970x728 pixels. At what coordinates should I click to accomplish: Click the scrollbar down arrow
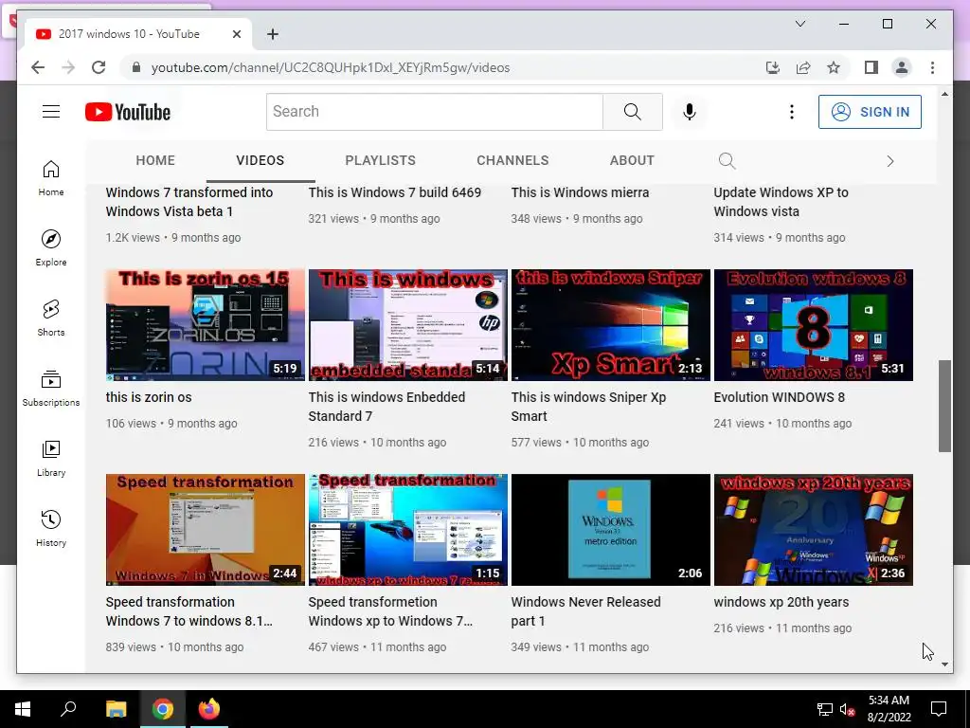[x=944, y=664]
